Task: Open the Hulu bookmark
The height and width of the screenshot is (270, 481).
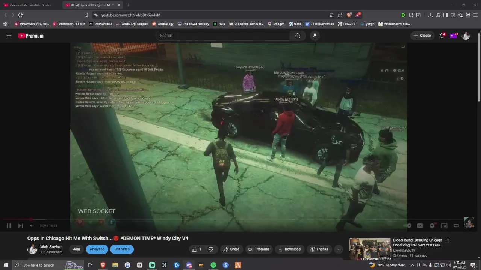Action: (219, 24)
